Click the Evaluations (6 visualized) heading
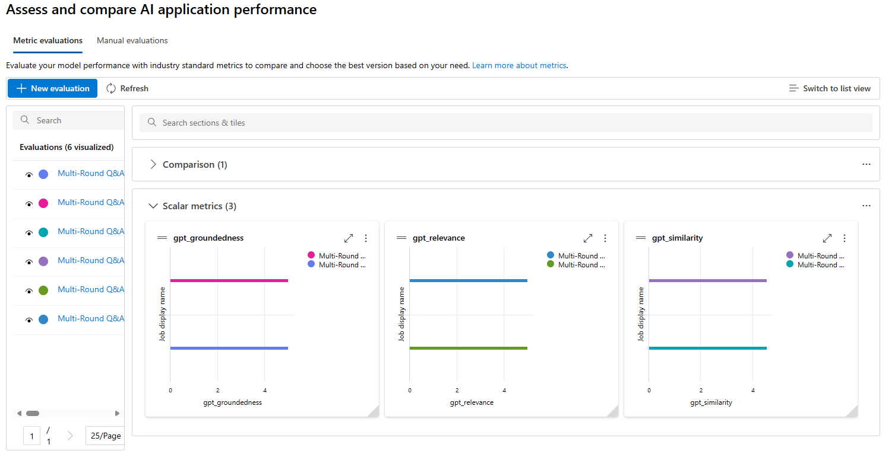The image size is (895, 454). tap(67, 147)
